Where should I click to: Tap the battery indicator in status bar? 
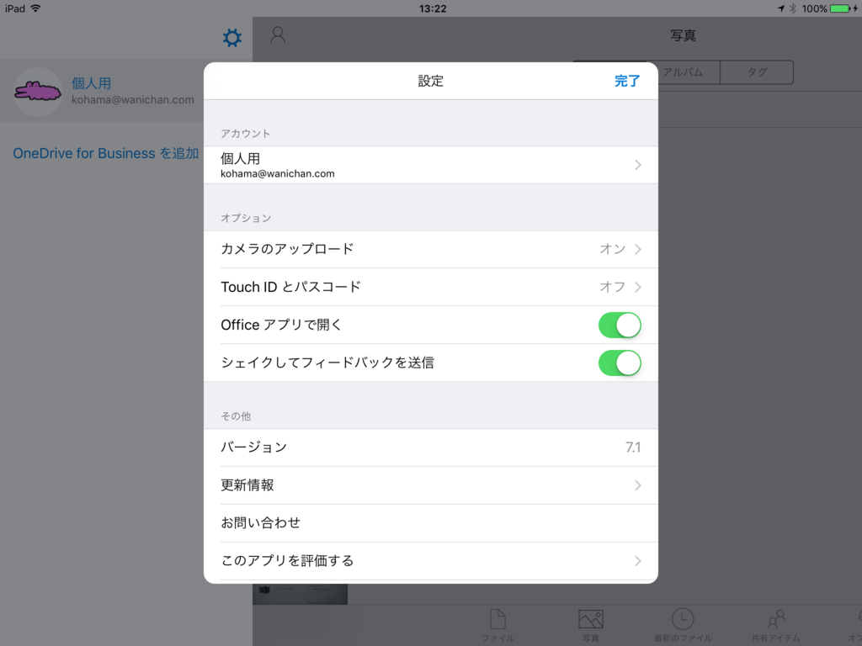(841, 8)
